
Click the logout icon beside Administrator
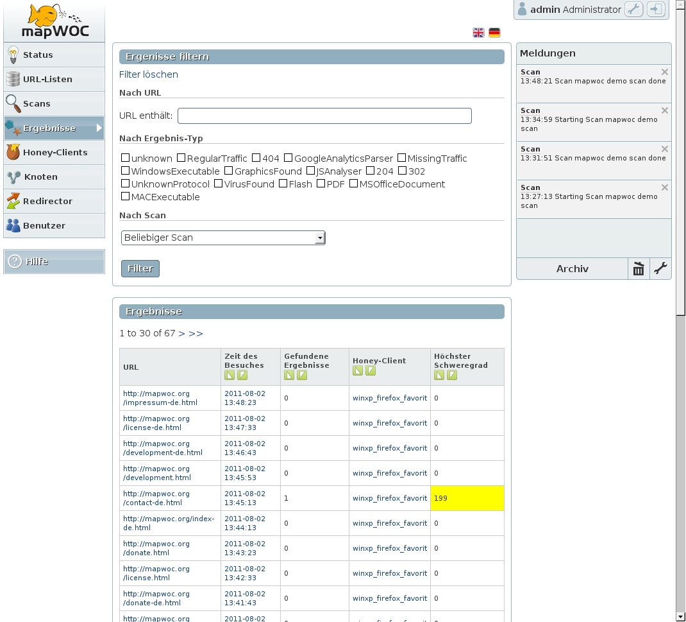point(656,10)
